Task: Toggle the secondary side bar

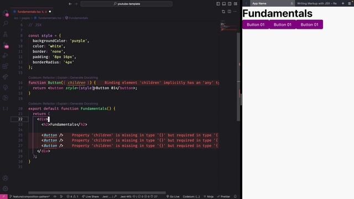Action: [230, 4]
